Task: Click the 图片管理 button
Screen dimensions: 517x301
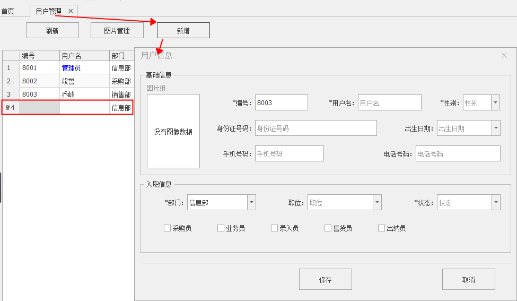Action: click(x=117, y=31)
